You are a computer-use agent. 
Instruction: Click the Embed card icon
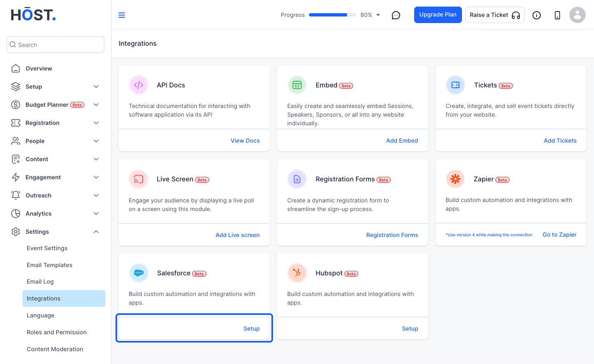pos(297,85)
